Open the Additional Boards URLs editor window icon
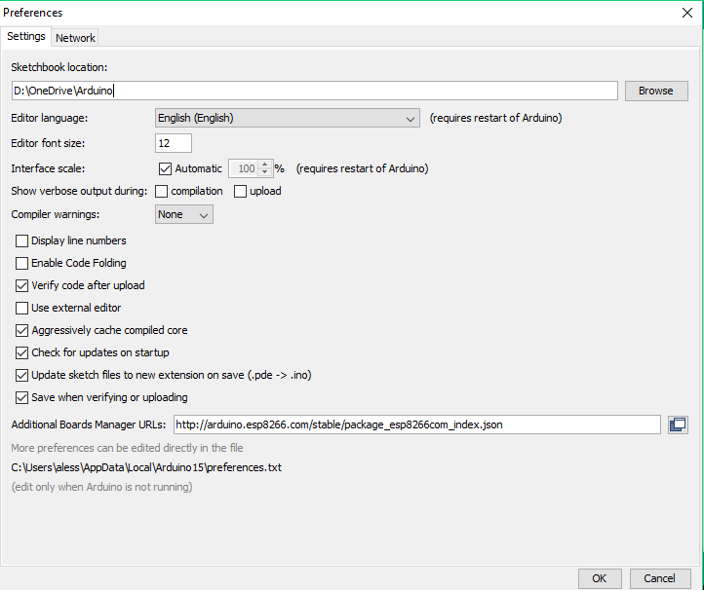This screenshot has width=704, height=590. (678, 424)
